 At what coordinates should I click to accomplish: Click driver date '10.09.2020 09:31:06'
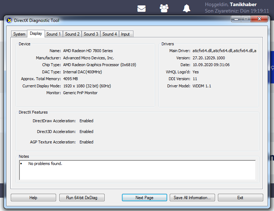pos(211,65)
